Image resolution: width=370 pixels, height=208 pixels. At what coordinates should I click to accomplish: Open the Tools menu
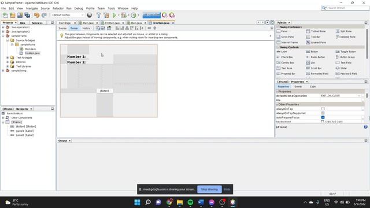click(111, 8)
